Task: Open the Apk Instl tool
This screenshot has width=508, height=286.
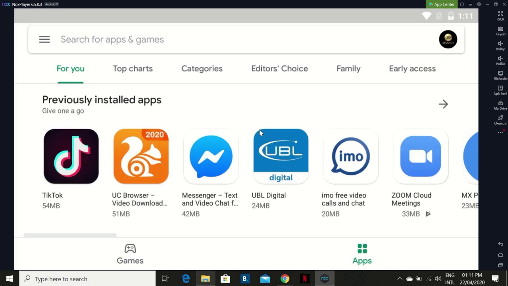Action: point(500,90)
